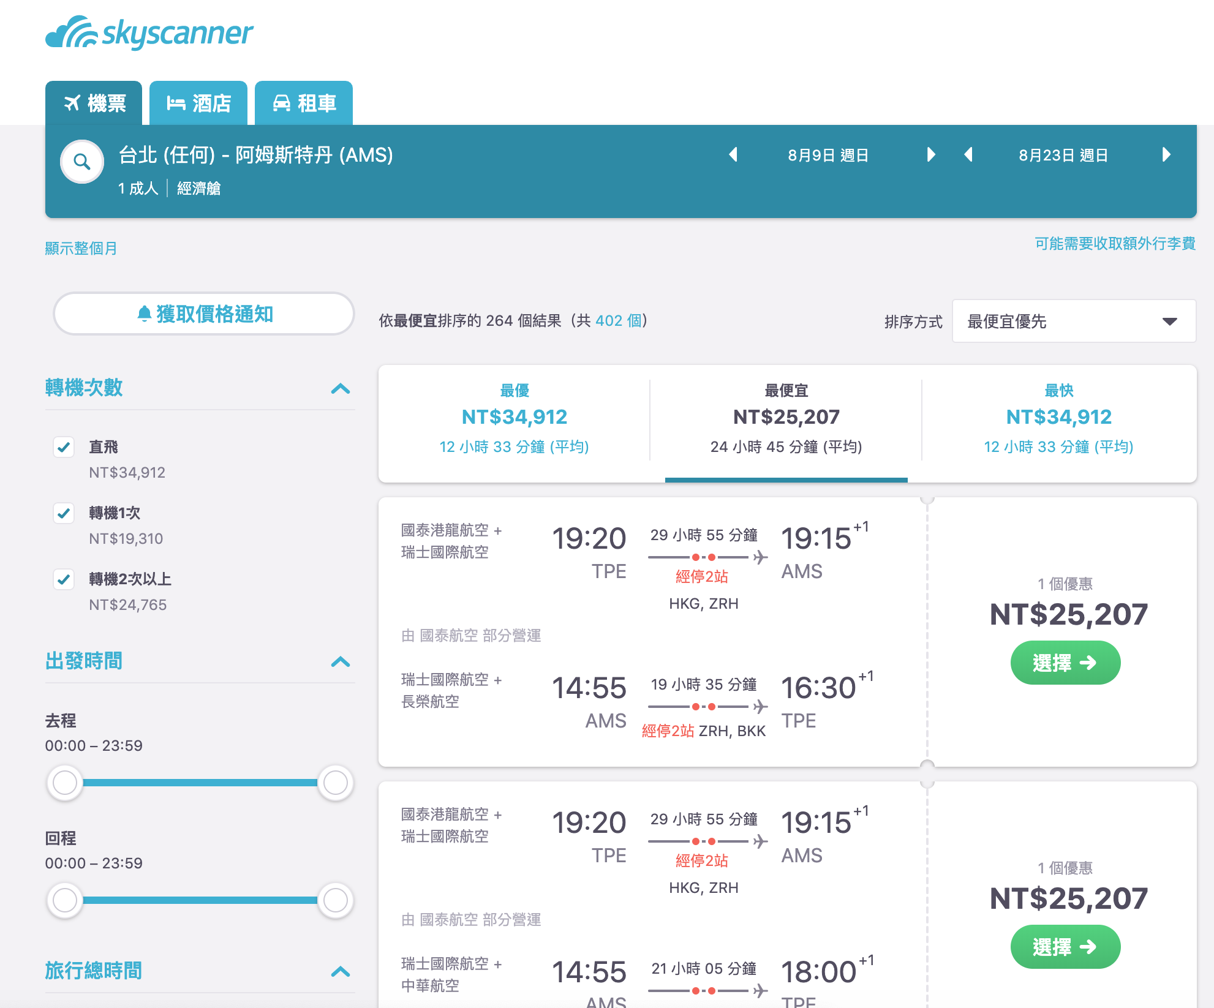The image size is (1214, 1008).
Task: Click the departure date 8月9日 週日
Action: point(828,155)
